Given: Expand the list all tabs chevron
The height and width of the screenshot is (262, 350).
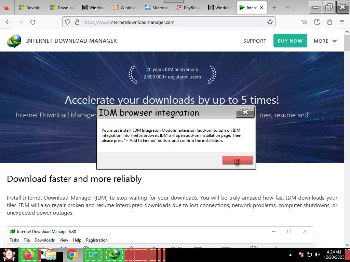Looking at the screenshot, I should tap(288, 8).
